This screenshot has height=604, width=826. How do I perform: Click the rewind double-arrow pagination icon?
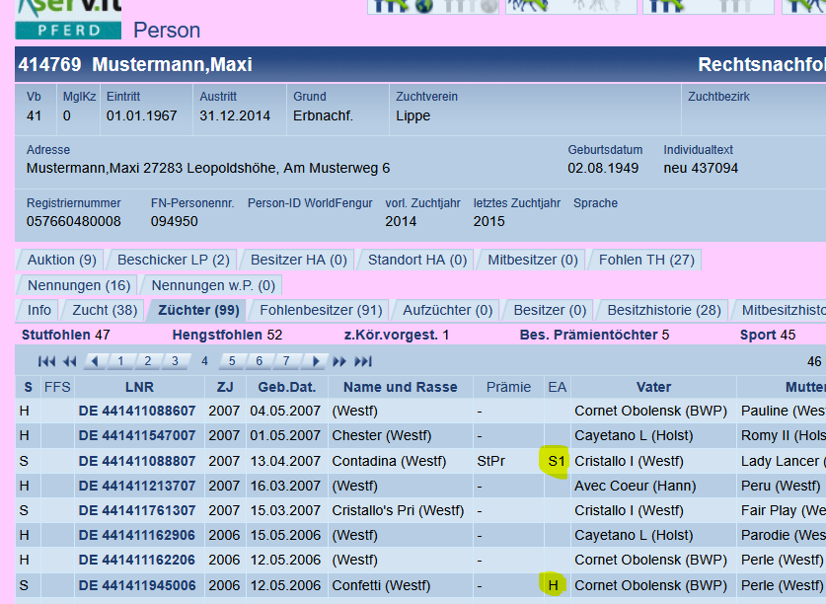click(x=69, y=361)
